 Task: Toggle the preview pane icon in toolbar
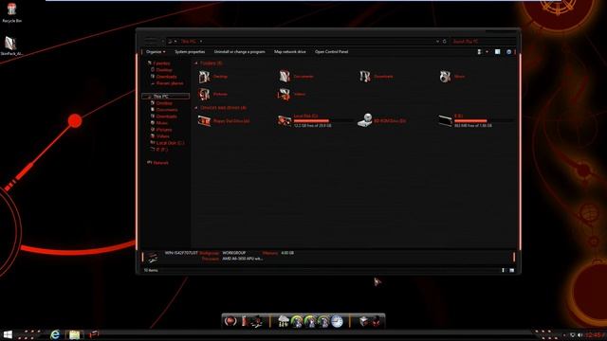[497, 52]
